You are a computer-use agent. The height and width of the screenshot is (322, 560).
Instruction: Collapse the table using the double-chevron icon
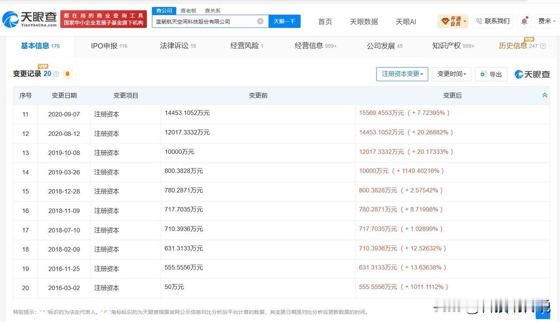[x=545, y=95]
